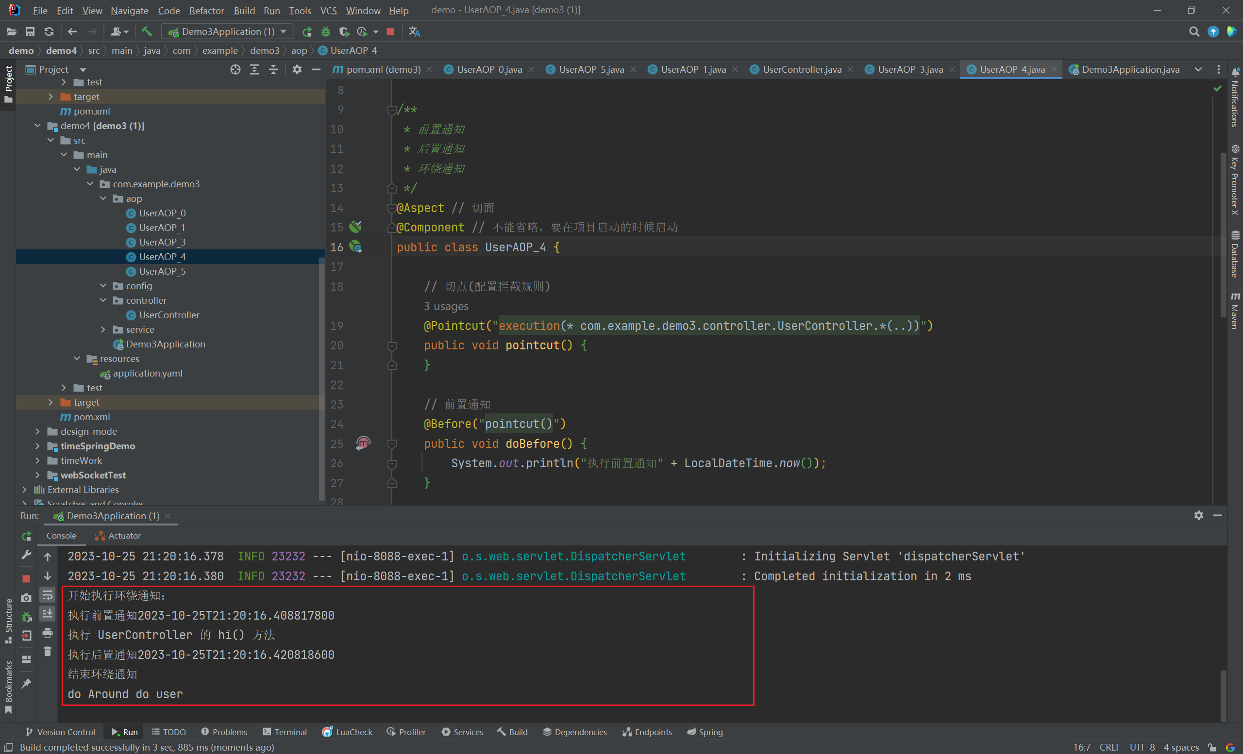Click the project tree vertical scrollbar
Viewport: 1243px width, 754px height.
(x=322, y=378)
